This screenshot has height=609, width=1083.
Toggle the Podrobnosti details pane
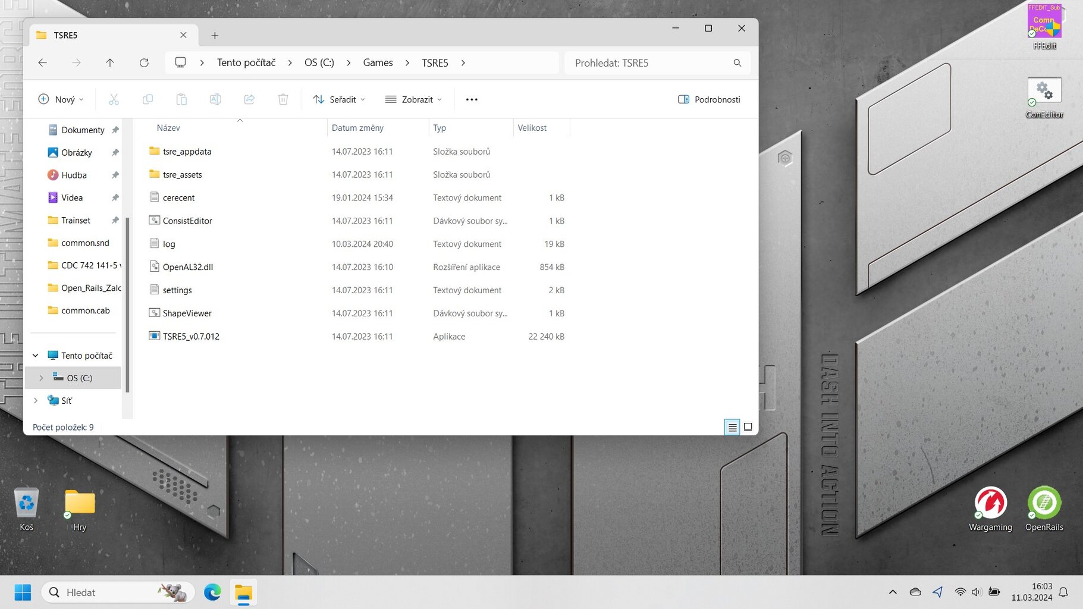(709, 99)
